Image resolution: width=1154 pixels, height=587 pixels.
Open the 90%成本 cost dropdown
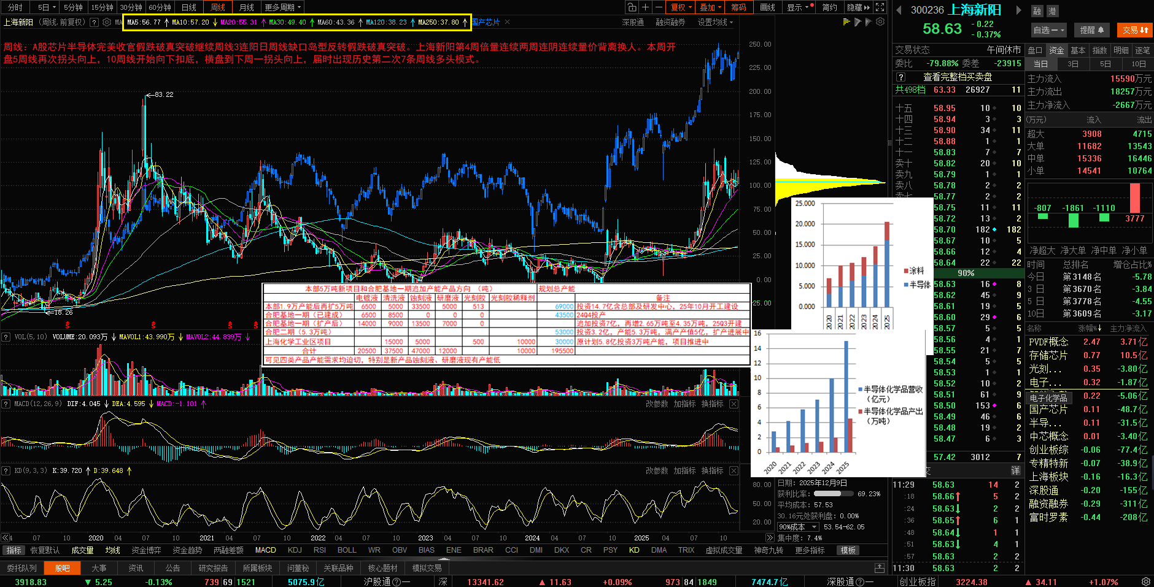pyautogui.click(x=798, y=527)
